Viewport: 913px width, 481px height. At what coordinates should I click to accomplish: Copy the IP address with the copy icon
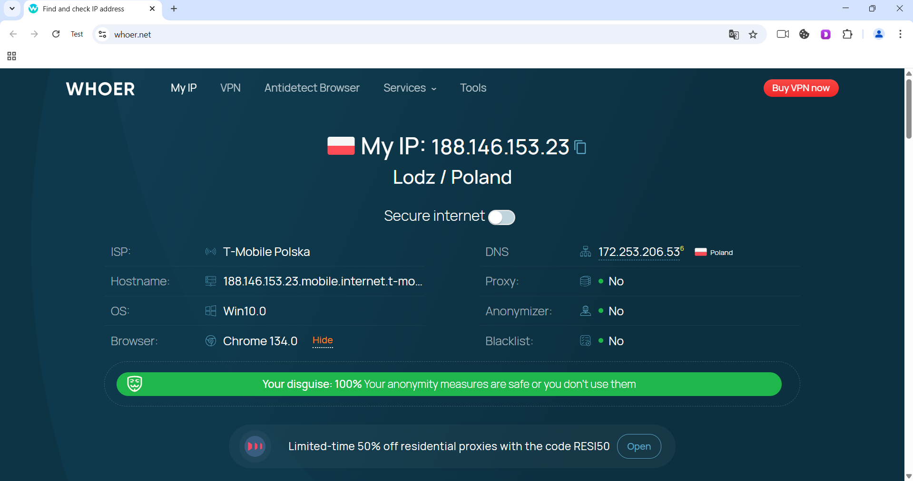(580, 147)
